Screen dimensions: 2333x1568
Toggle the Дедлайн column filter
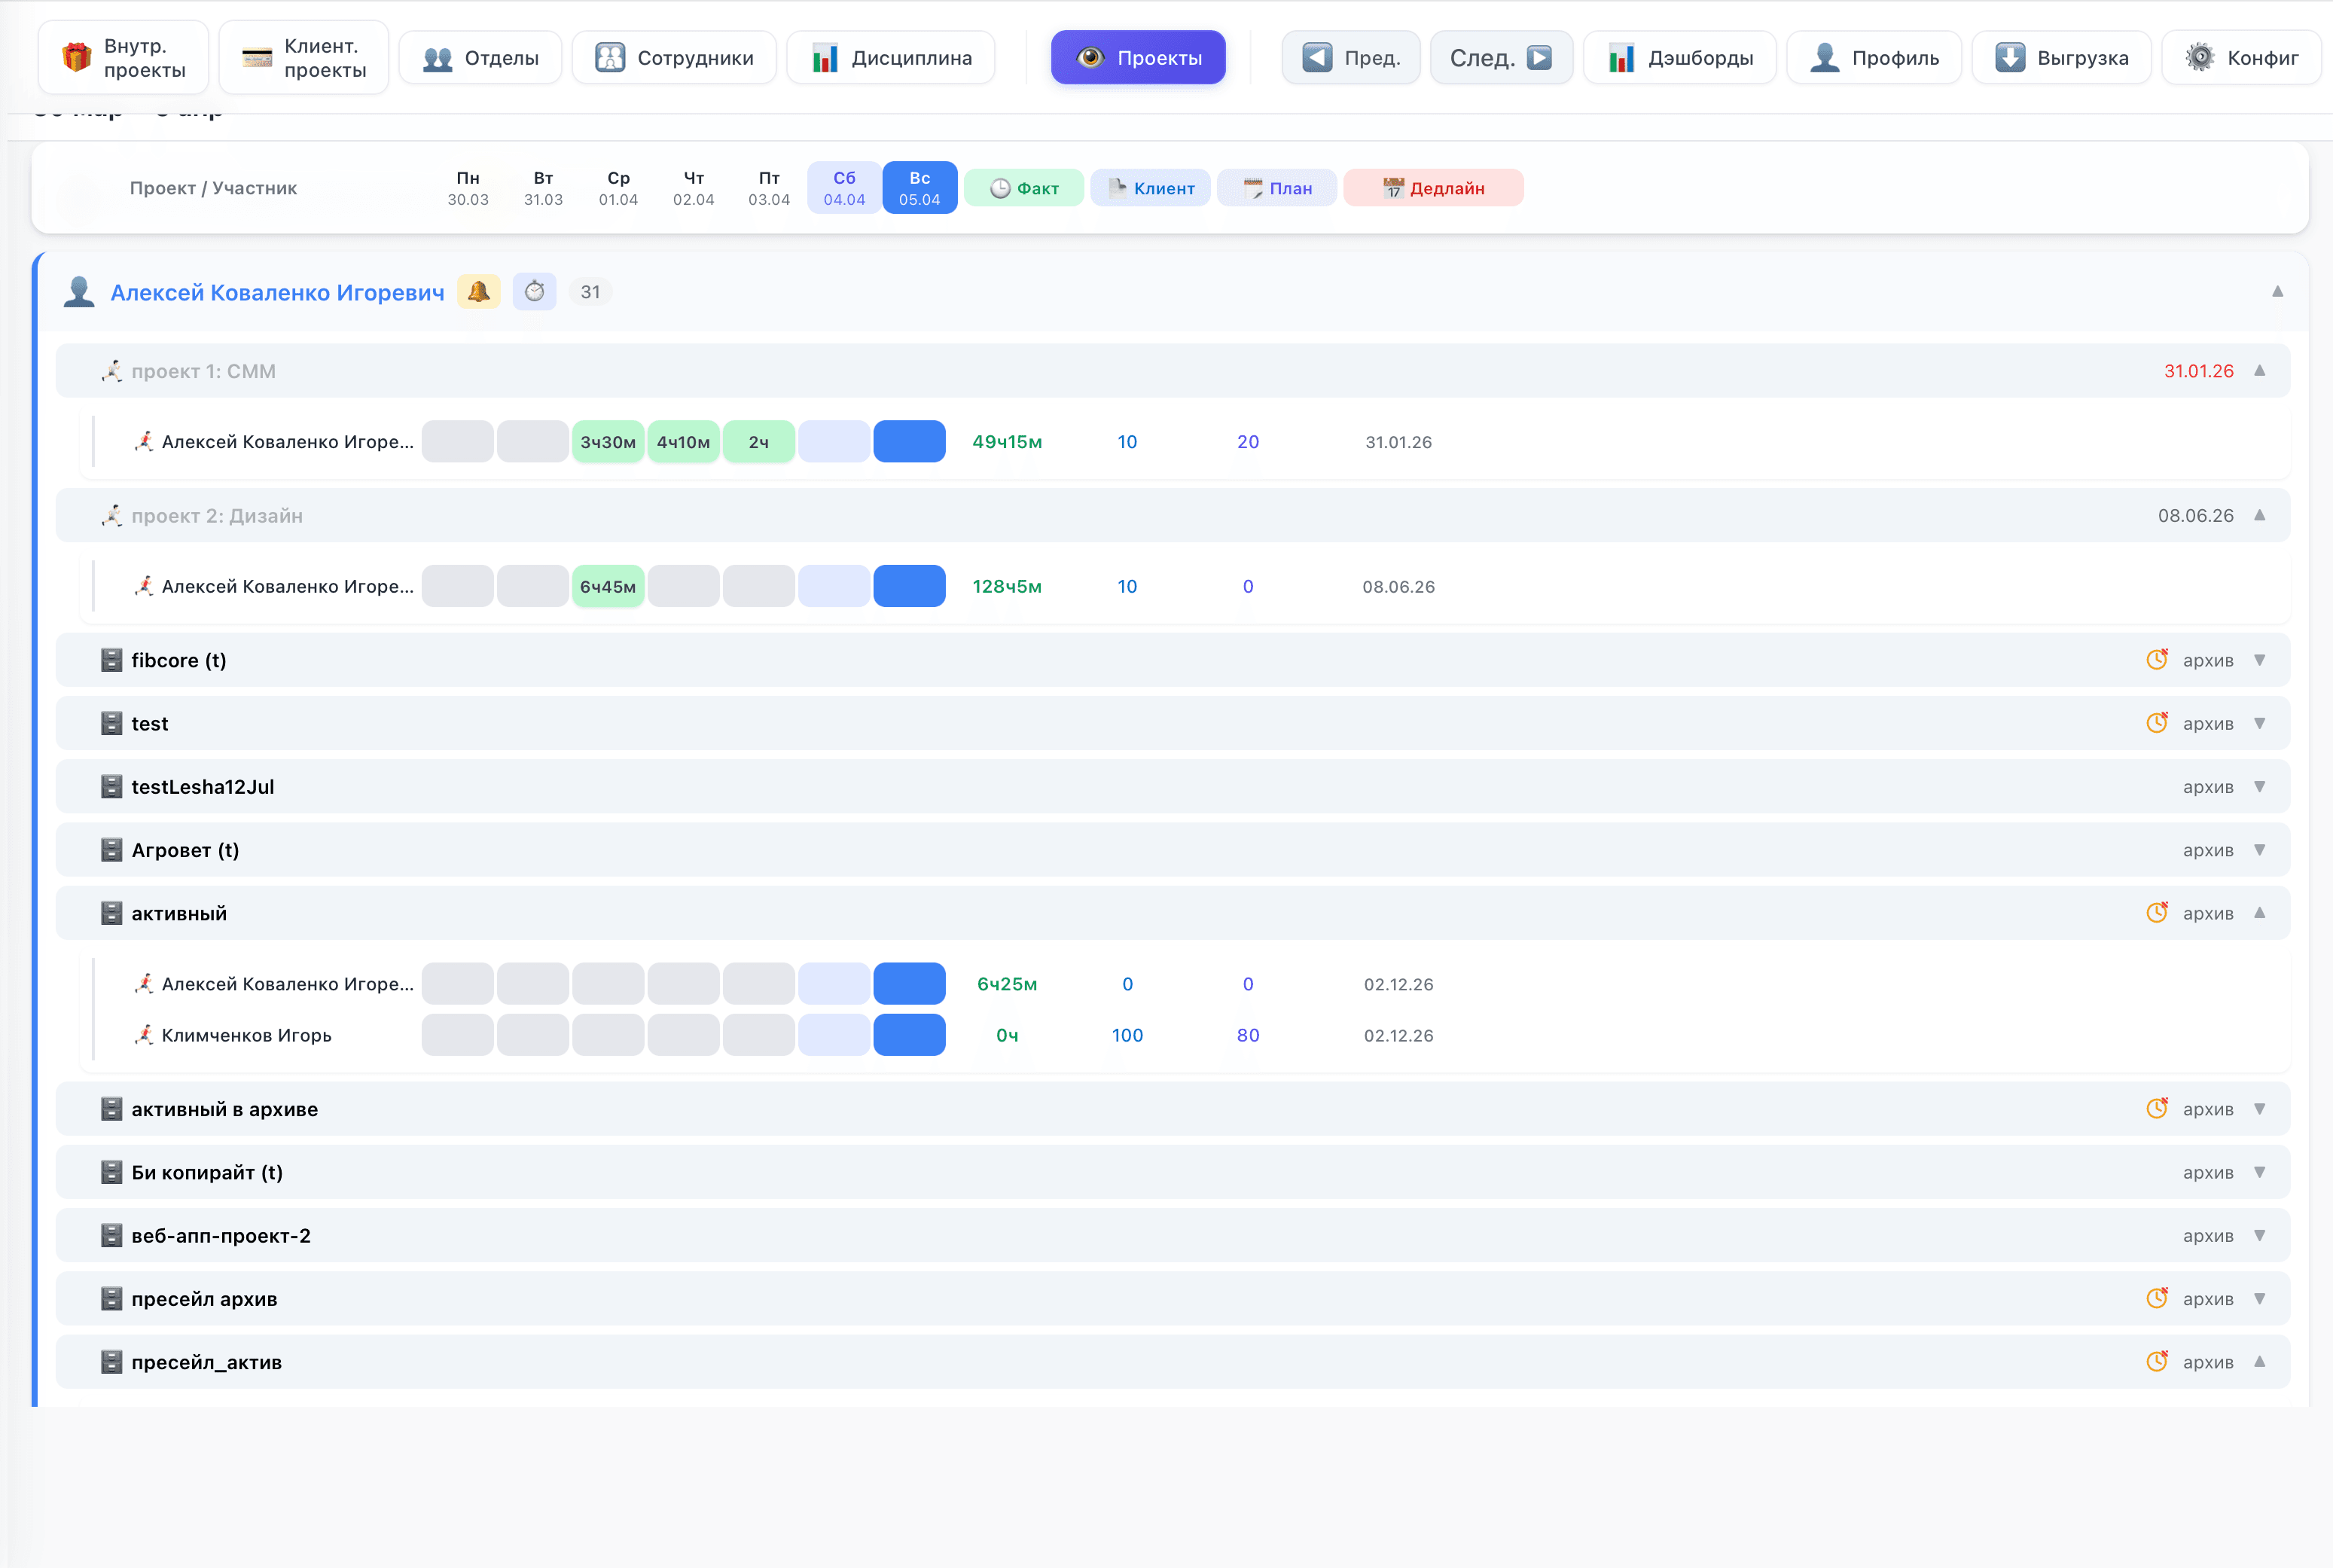click(x=1432, y=188)
